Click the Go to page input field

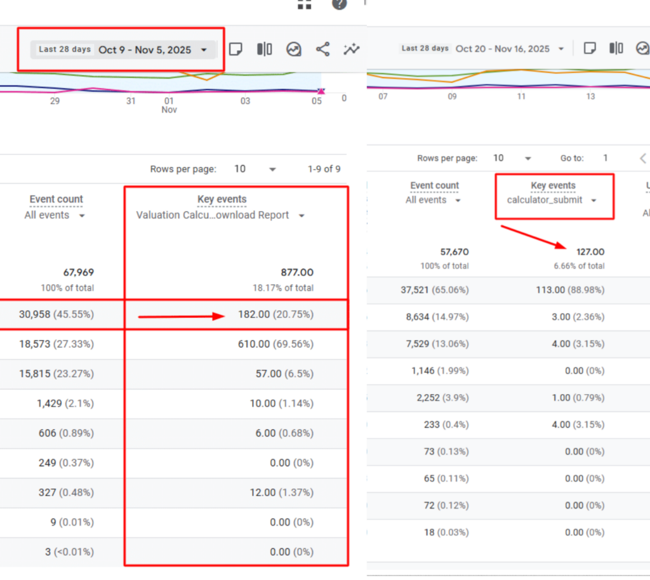(606, 158)
